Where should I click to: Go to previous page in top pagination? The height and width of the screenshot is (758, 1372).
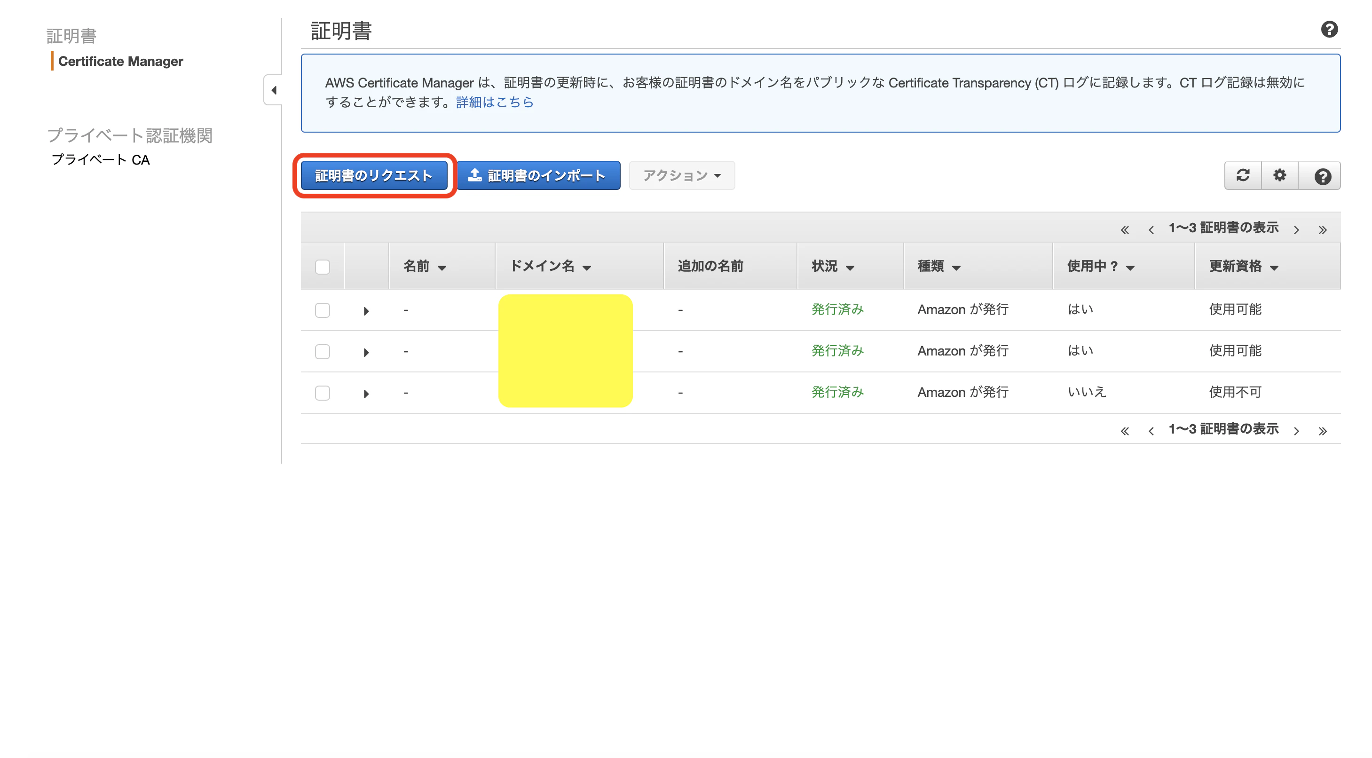[1151, 229]
